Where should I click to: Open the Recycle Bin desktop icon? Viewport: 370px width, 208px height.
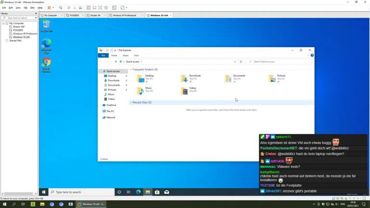click(46, 26)
